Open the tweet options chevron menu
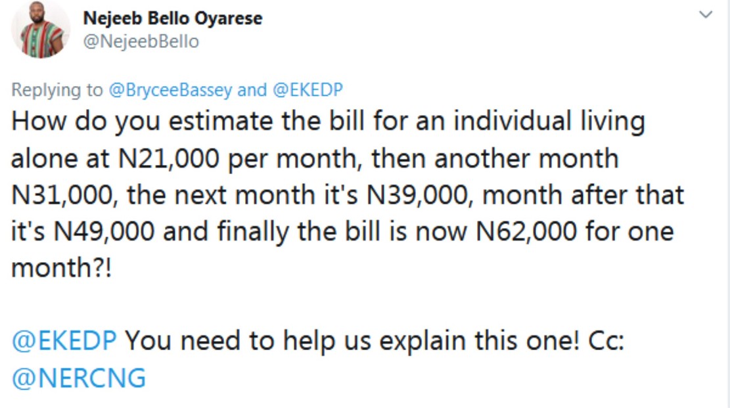730x408 pixels. point(706,14)
